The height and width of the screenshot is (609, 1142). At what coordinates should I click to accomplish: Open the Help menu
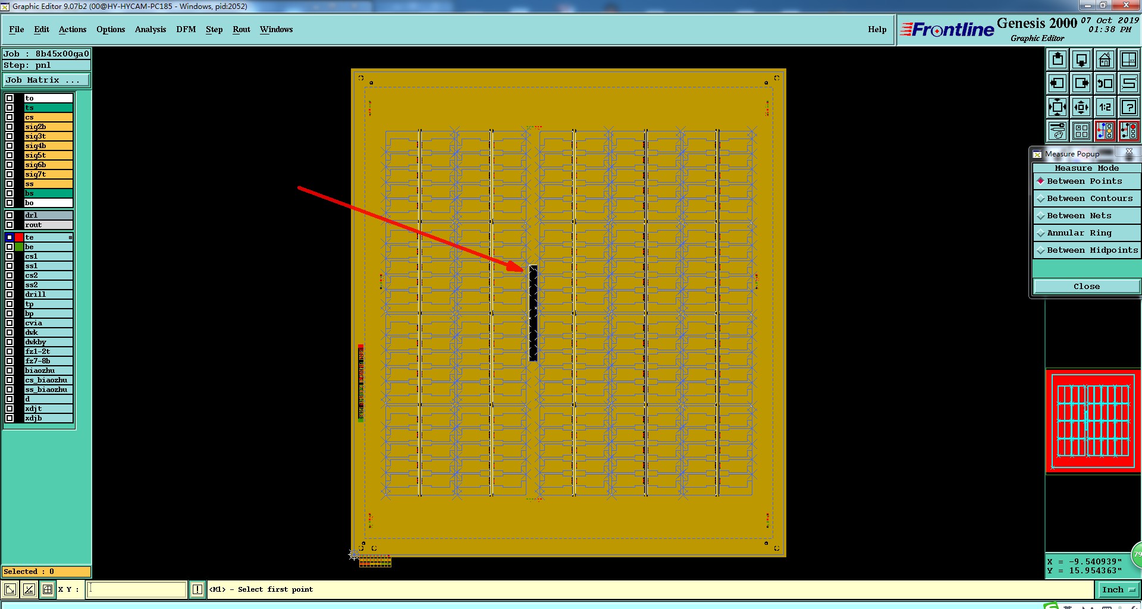coord(877,29)
